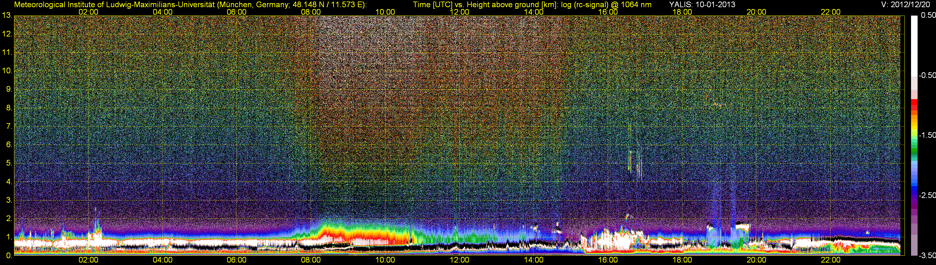Click the 20:00 label on the top time axis
936x265 pixels.
click(x=757, y=12)
